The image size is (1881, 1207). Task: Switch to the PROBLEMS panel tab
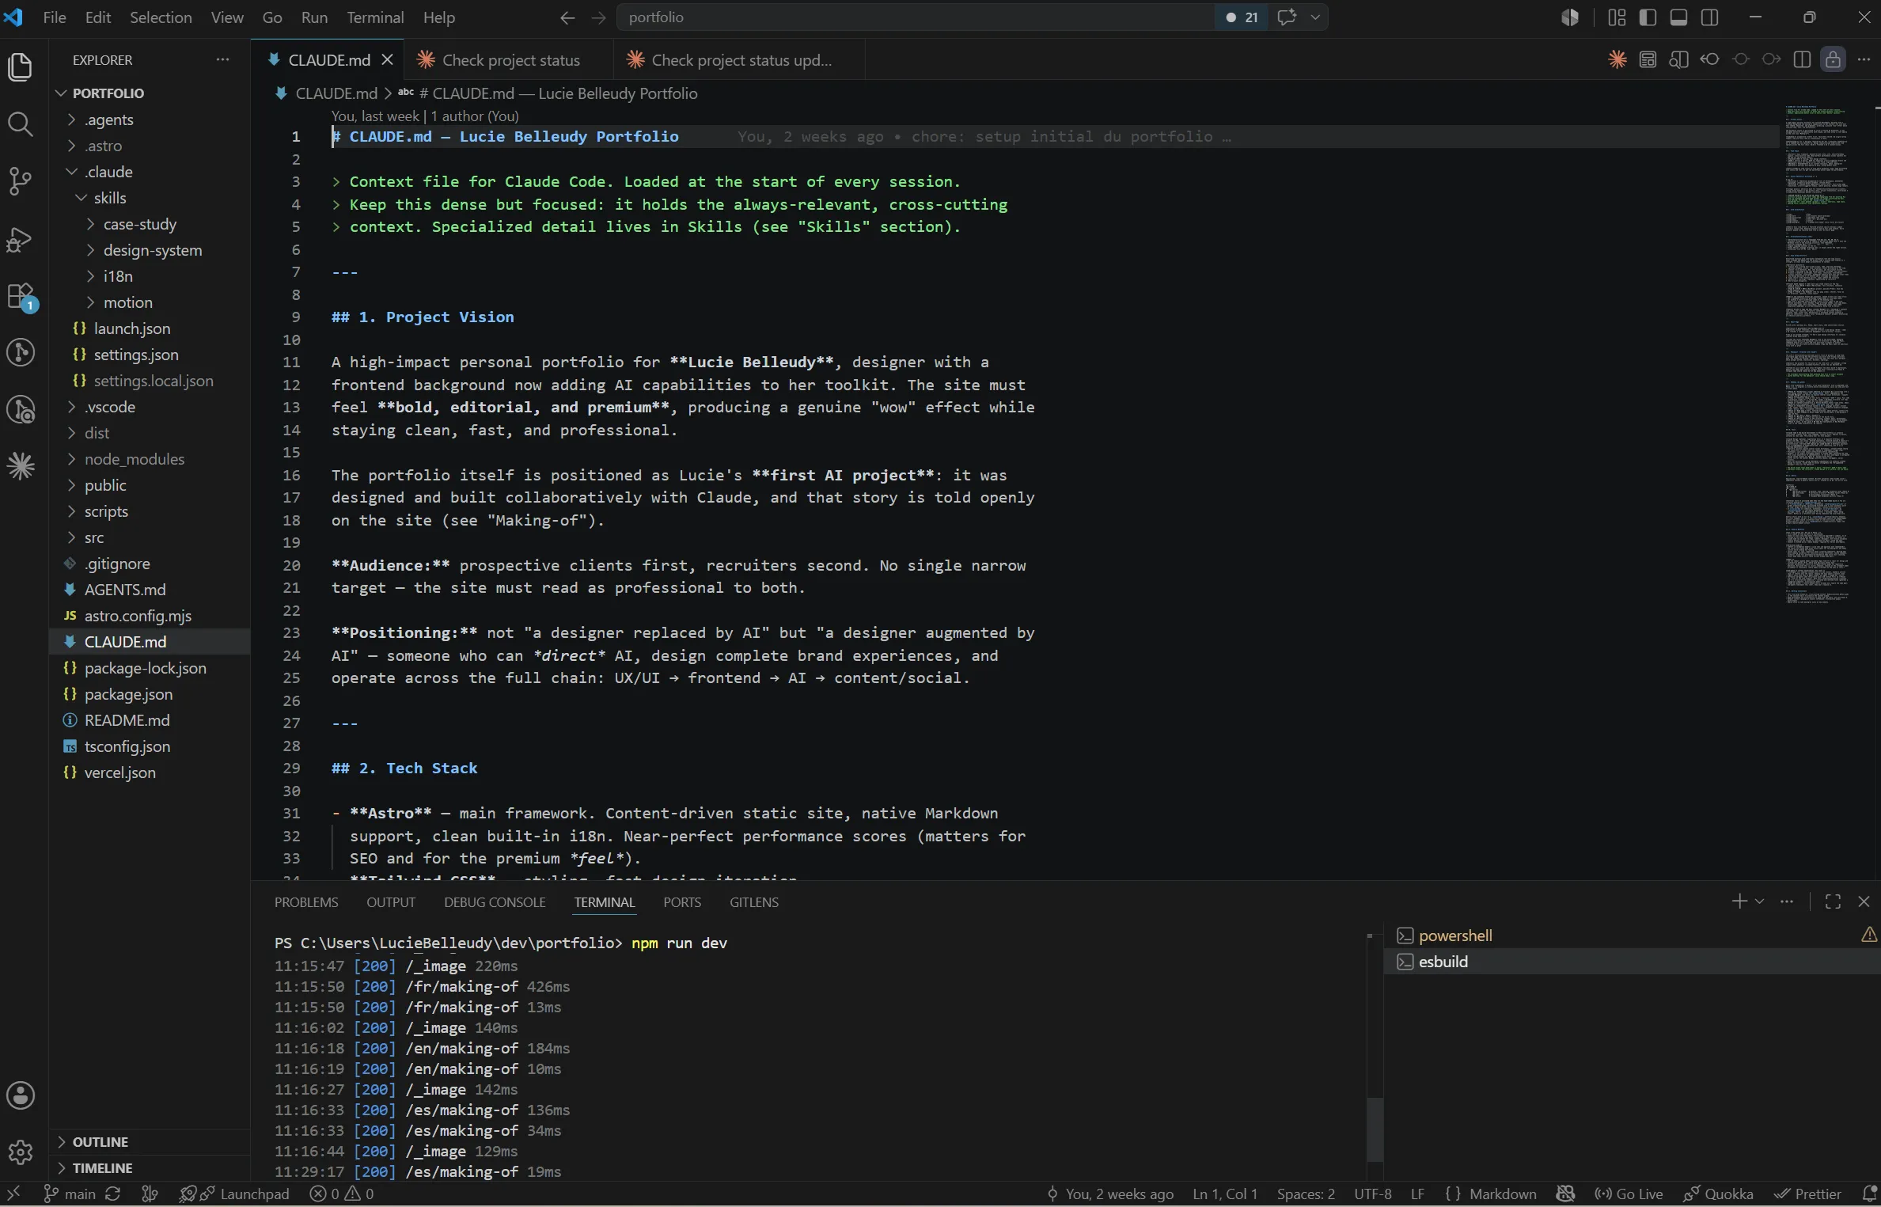[306, 902]
